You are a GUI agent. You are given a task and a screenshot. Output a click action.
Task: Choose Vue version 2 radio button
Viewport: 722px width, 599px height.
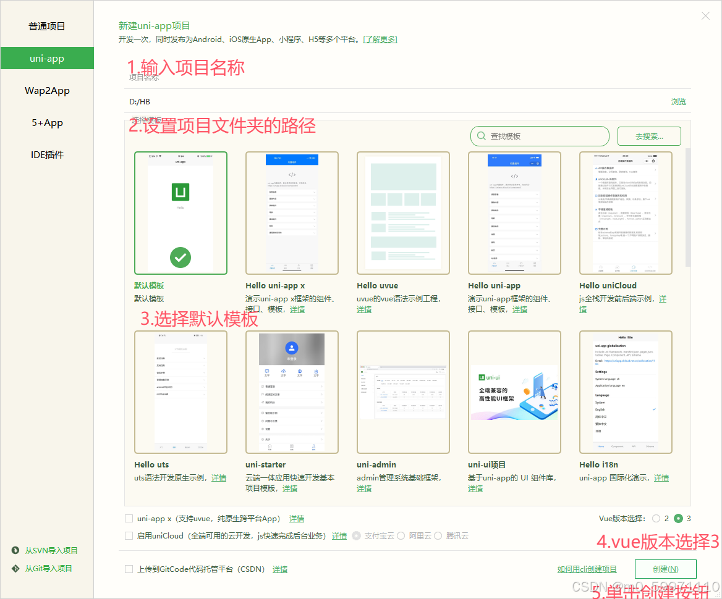pyautogui.click(x=656, y=519)
